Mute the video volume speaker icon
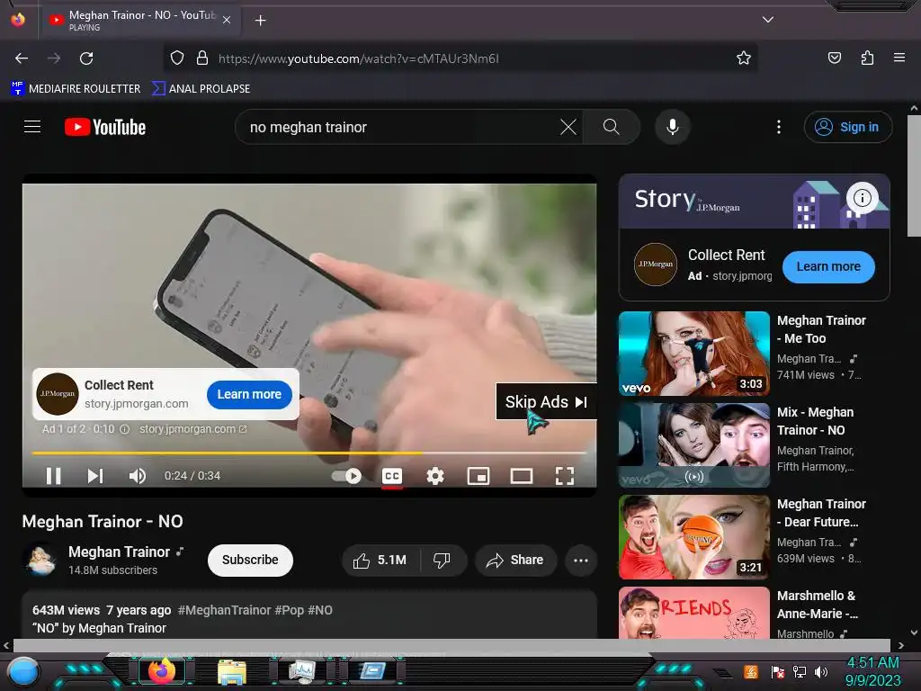921x691 pixels. point(138,475)
